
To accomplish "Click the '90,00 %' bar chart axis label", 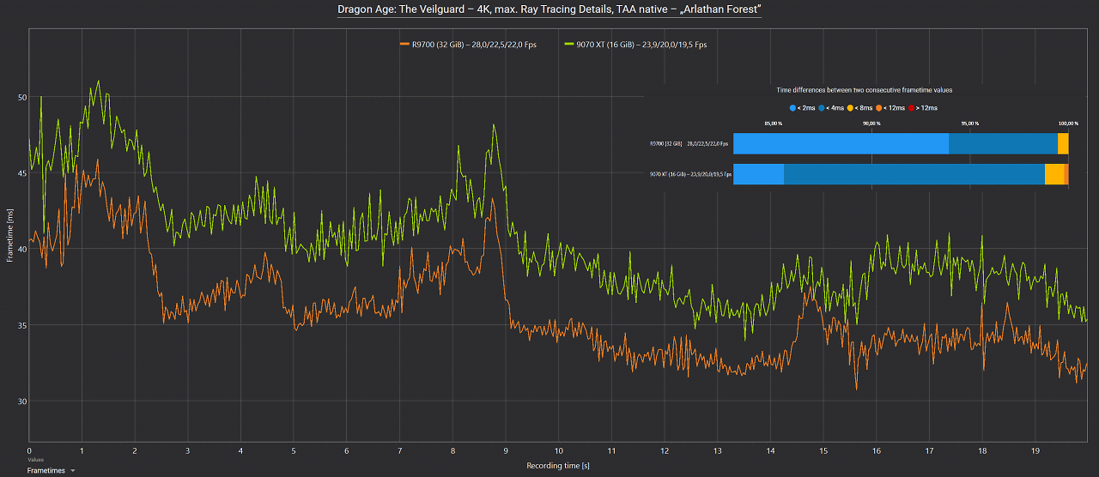I will pyautogui.click(x=871, y=124).
